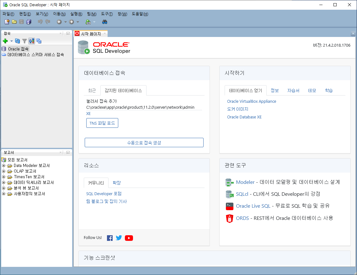Image resolution: width=357 pixels, height=275 pixels.
Task: Expand the 사용자정의 보고서 node
Action: tap(4, 194)
